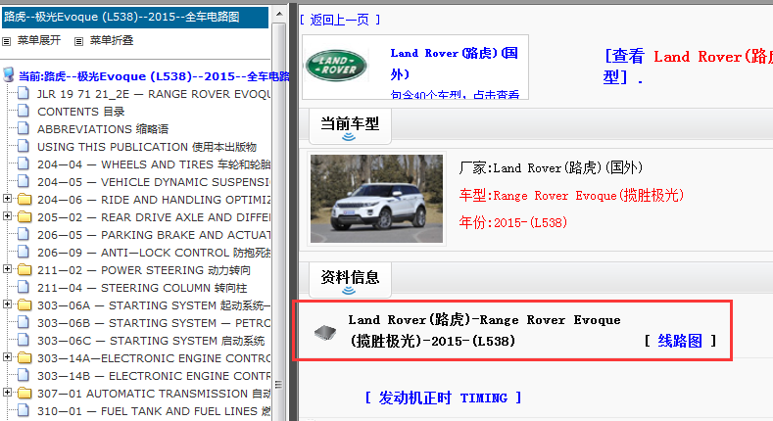Select 菜单折叠 menu option
Image resolution: width=773 pixels, height=421 pixels.
click(112, 40)
